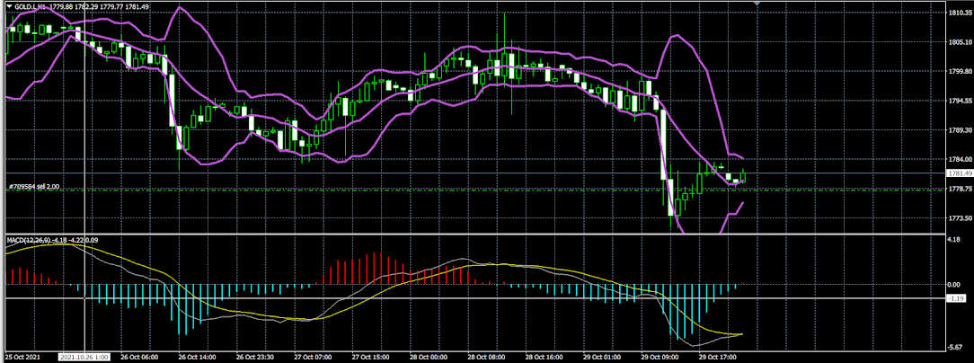Click the 1784.00 price scale value

coord(959,159)
